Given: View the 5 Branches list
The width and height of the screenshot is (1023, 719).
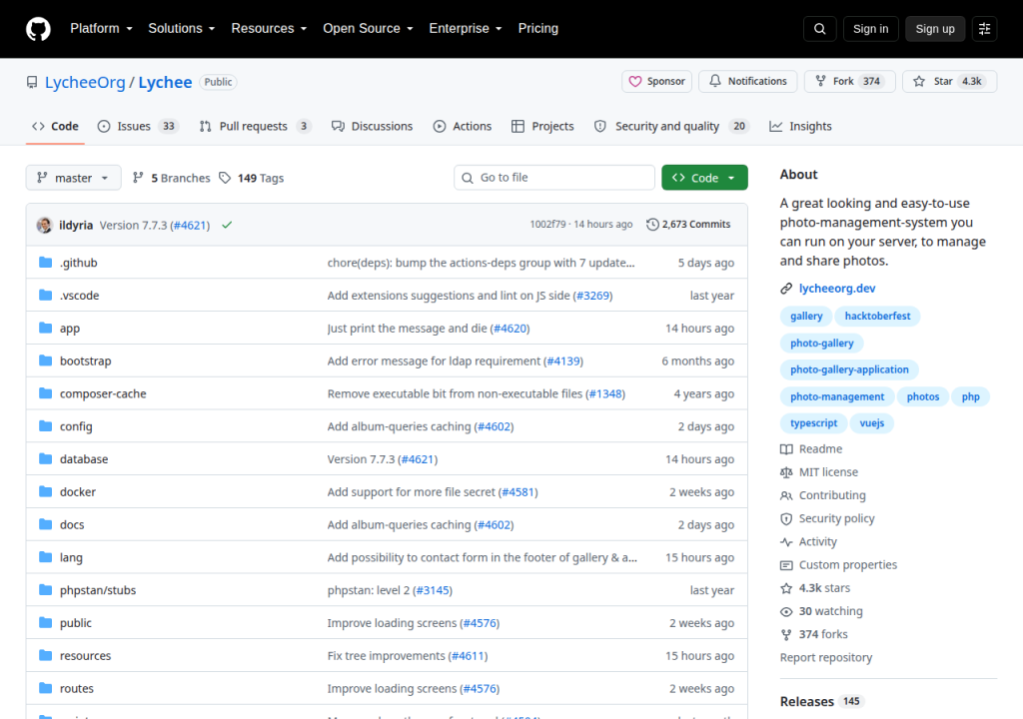Looking at the screenshot, I should 172,178.
